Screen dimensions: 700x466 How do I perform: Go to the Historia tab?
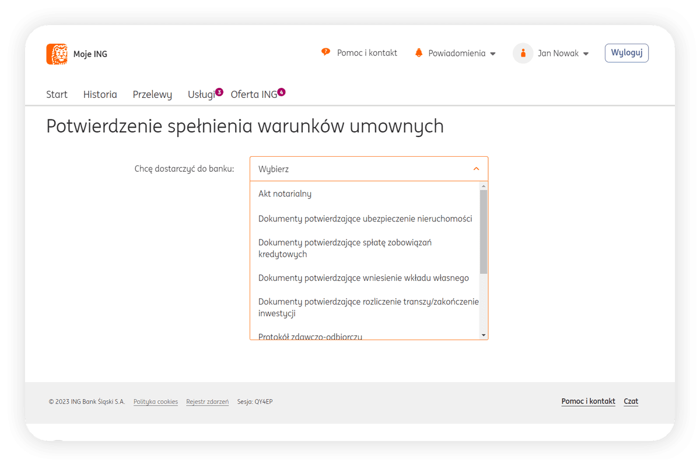pyautogui.click(x=100, y=94)
